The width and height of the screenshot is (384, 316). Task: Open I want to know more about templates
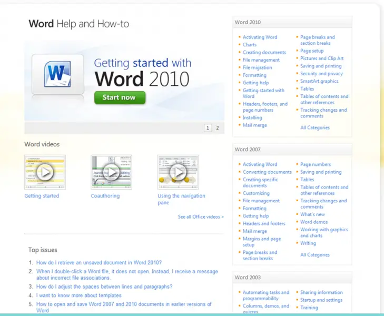[x=79, y=295]
